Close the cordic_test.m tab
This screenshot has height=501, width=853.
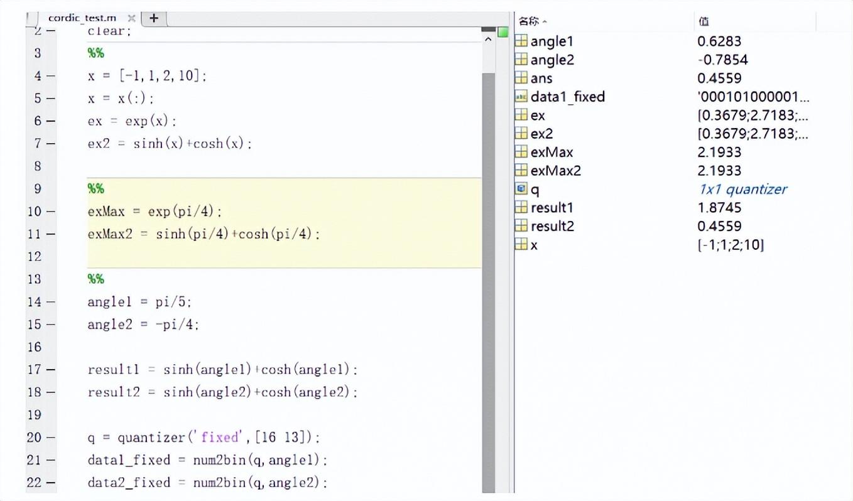coord(131,18)
